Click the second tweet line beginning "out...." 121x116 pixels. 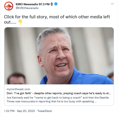click(x=10, y=22)
